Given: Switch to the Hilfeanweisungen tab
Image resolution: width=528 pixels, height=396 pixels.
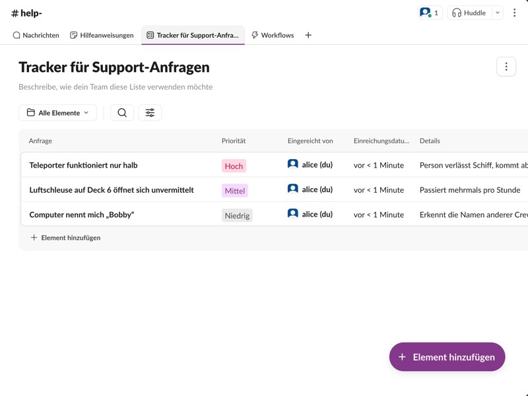Looking at the screenshot, I should pos(102,35).
